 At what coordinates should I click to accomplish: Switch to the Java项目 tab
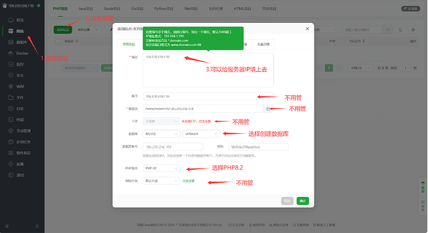86,9
